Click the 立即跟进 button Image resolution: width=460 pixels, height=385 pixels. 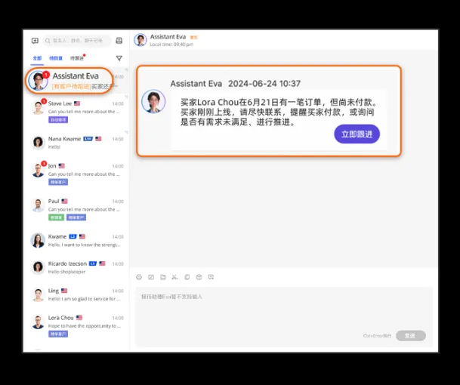tap(357, 134)
